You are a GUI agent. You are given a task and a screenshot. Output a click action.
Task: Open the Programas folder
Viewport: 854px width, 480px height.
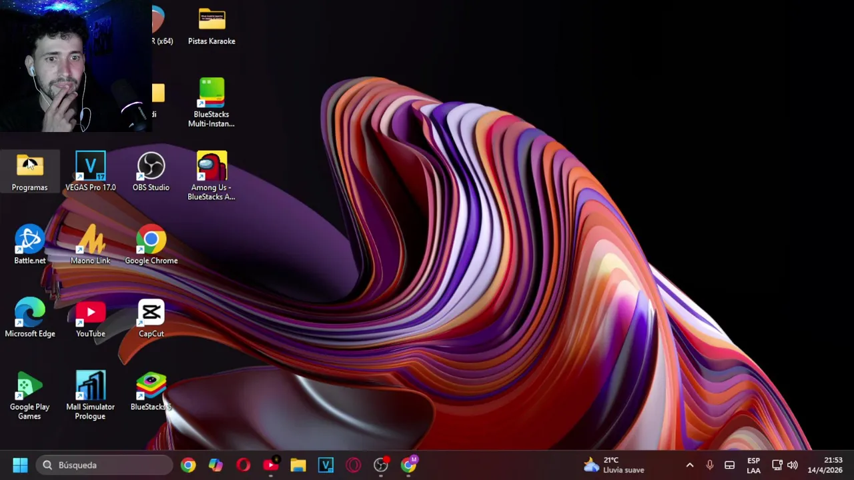pyautogui.click(x=29, y=173)
